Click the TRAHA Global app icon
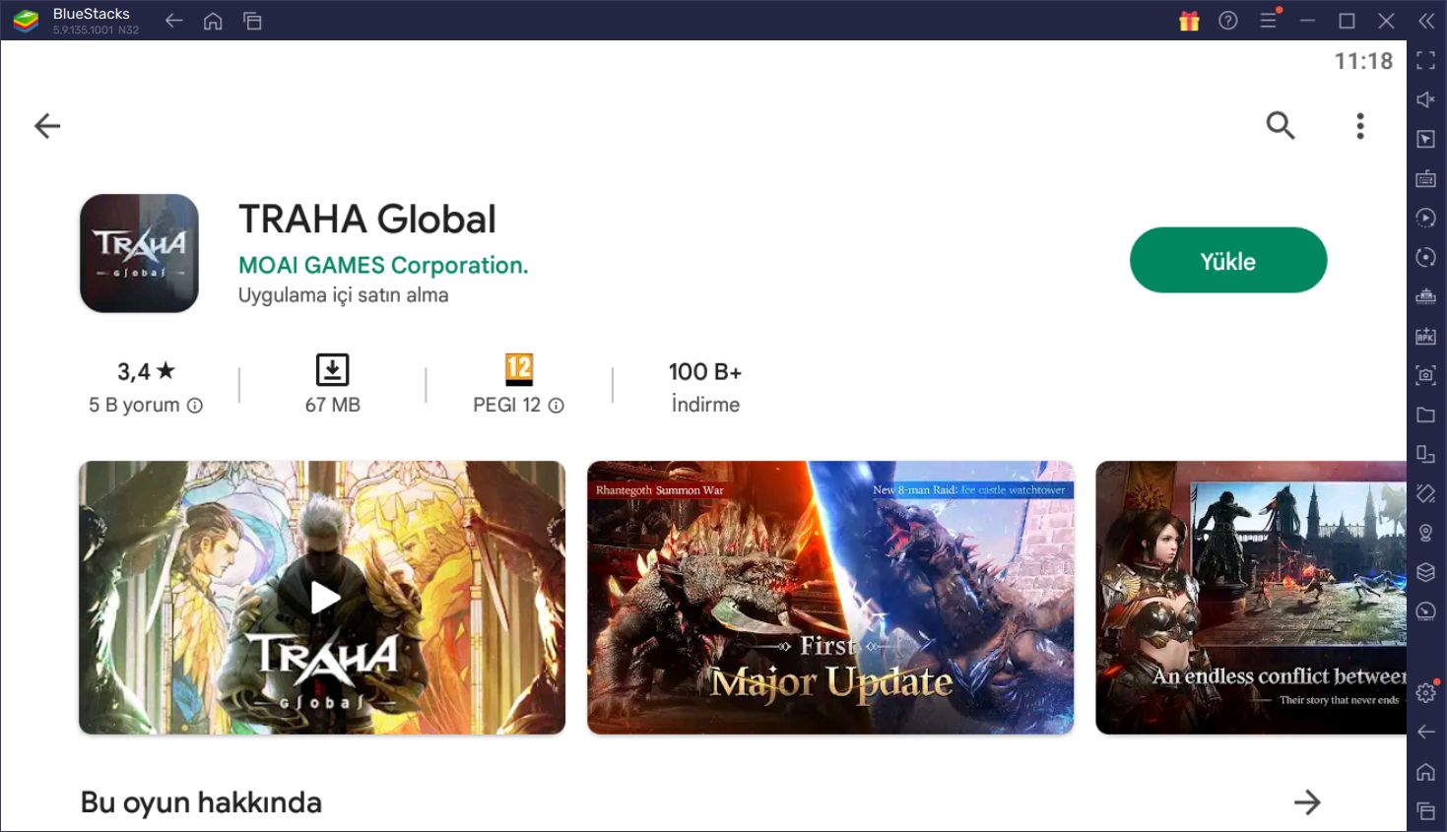Screen dimensions: 1447x832 (139, 253)
